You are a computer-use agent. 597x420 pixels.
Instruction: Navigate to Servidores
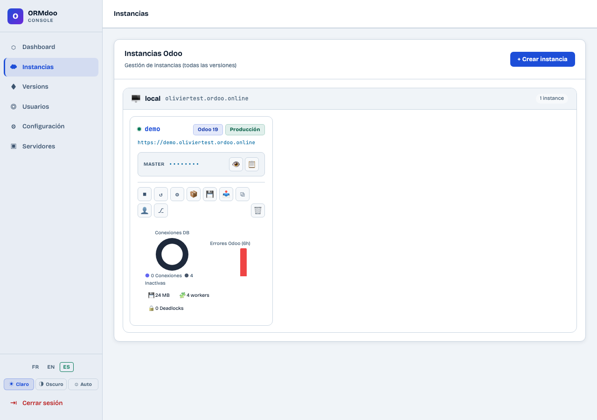pos(51,147)
